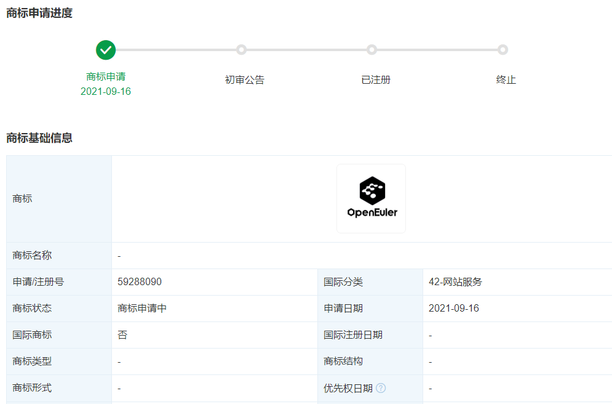612x404 pixels.
Task: Select the 已注册 progress step marker
Action: click(372, 50)
